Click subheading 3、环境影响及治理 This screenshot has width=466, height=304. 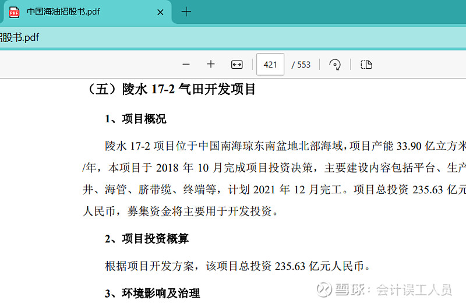click(152, 294)
